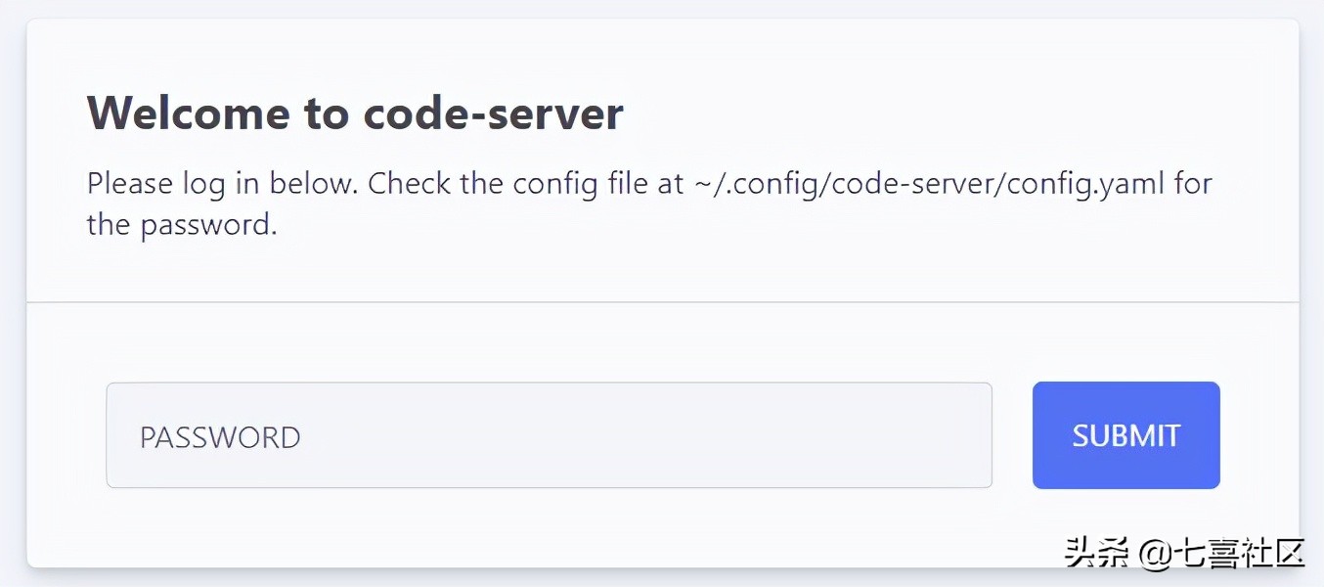Focus the PASSWORD input field
Viewport: 1324px width, 587px height.
pyautogui.click(x=549, y=435)
